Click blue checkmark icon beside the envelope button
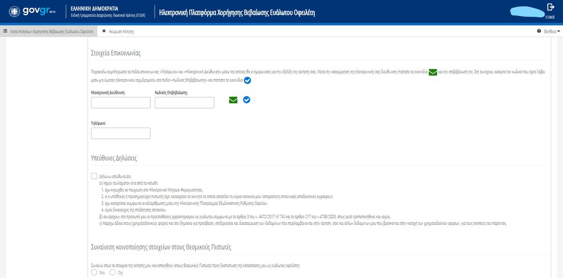563x278 pixels. pyautogui.click(x=247, y=99)
